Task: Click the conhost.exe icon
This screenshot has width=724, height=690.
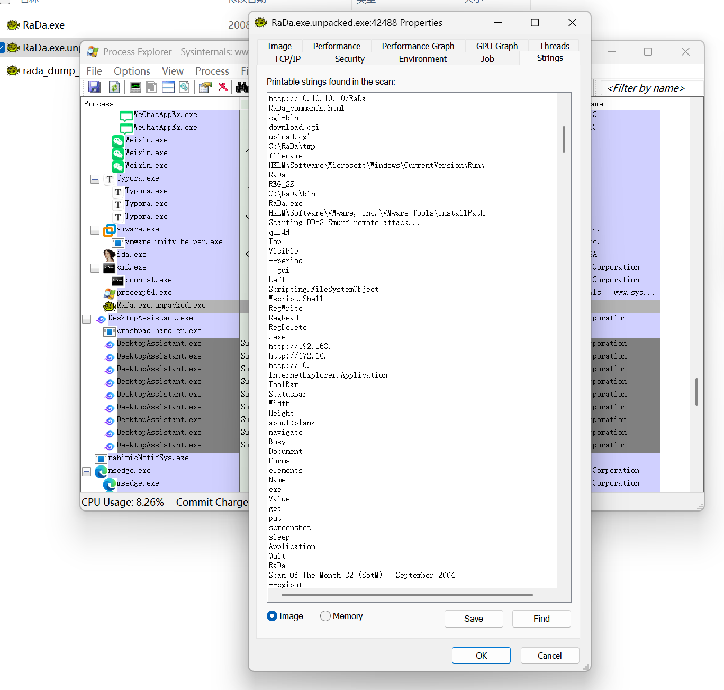Action: pos(118,281)
